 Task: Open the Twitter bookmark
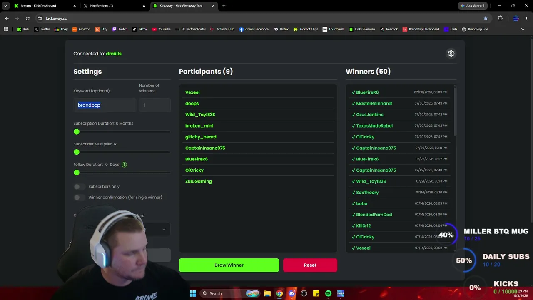coord(42,29)
